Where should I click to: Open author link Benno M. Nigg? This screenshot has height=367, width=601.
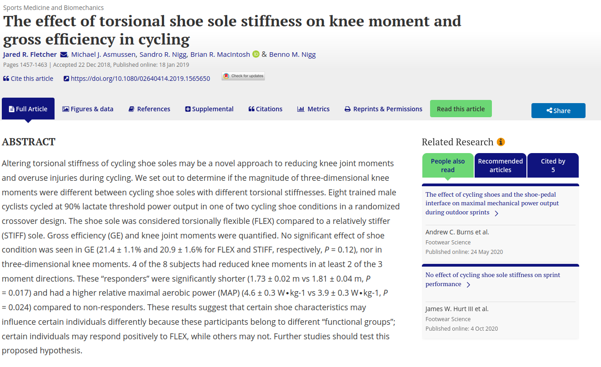292,55
